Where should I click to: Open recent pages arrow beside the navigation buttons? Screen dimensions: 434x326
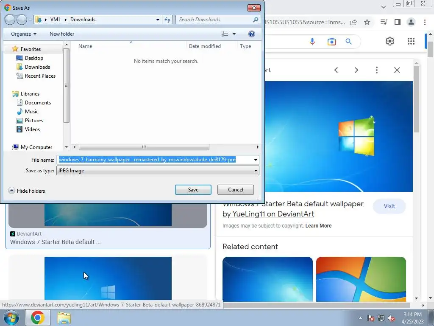point(30,20)
